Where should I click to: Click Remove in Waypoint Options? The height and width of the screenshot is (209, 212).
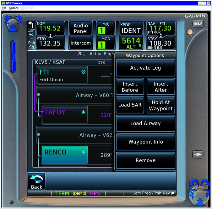click(x=145, y=160)
